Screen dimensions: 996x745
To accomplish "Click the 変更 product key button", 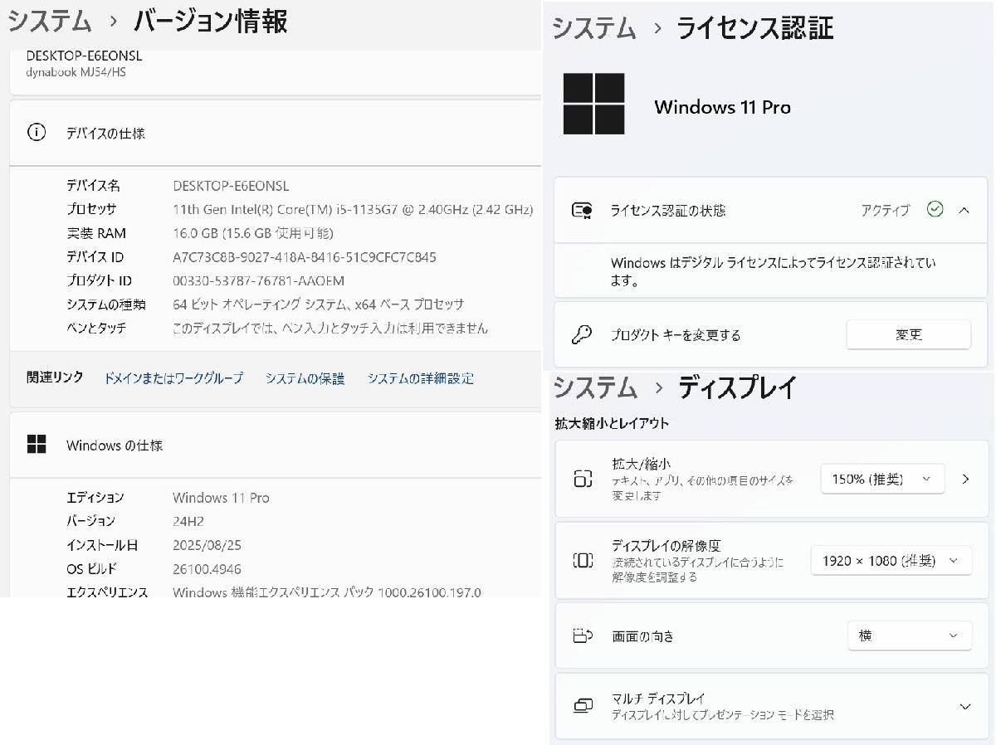I will pyautogui.click(x=909, y=335).
